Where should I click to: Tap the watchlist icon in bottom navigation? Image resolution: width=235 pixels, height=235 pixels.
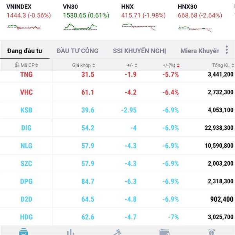point(24,231)
